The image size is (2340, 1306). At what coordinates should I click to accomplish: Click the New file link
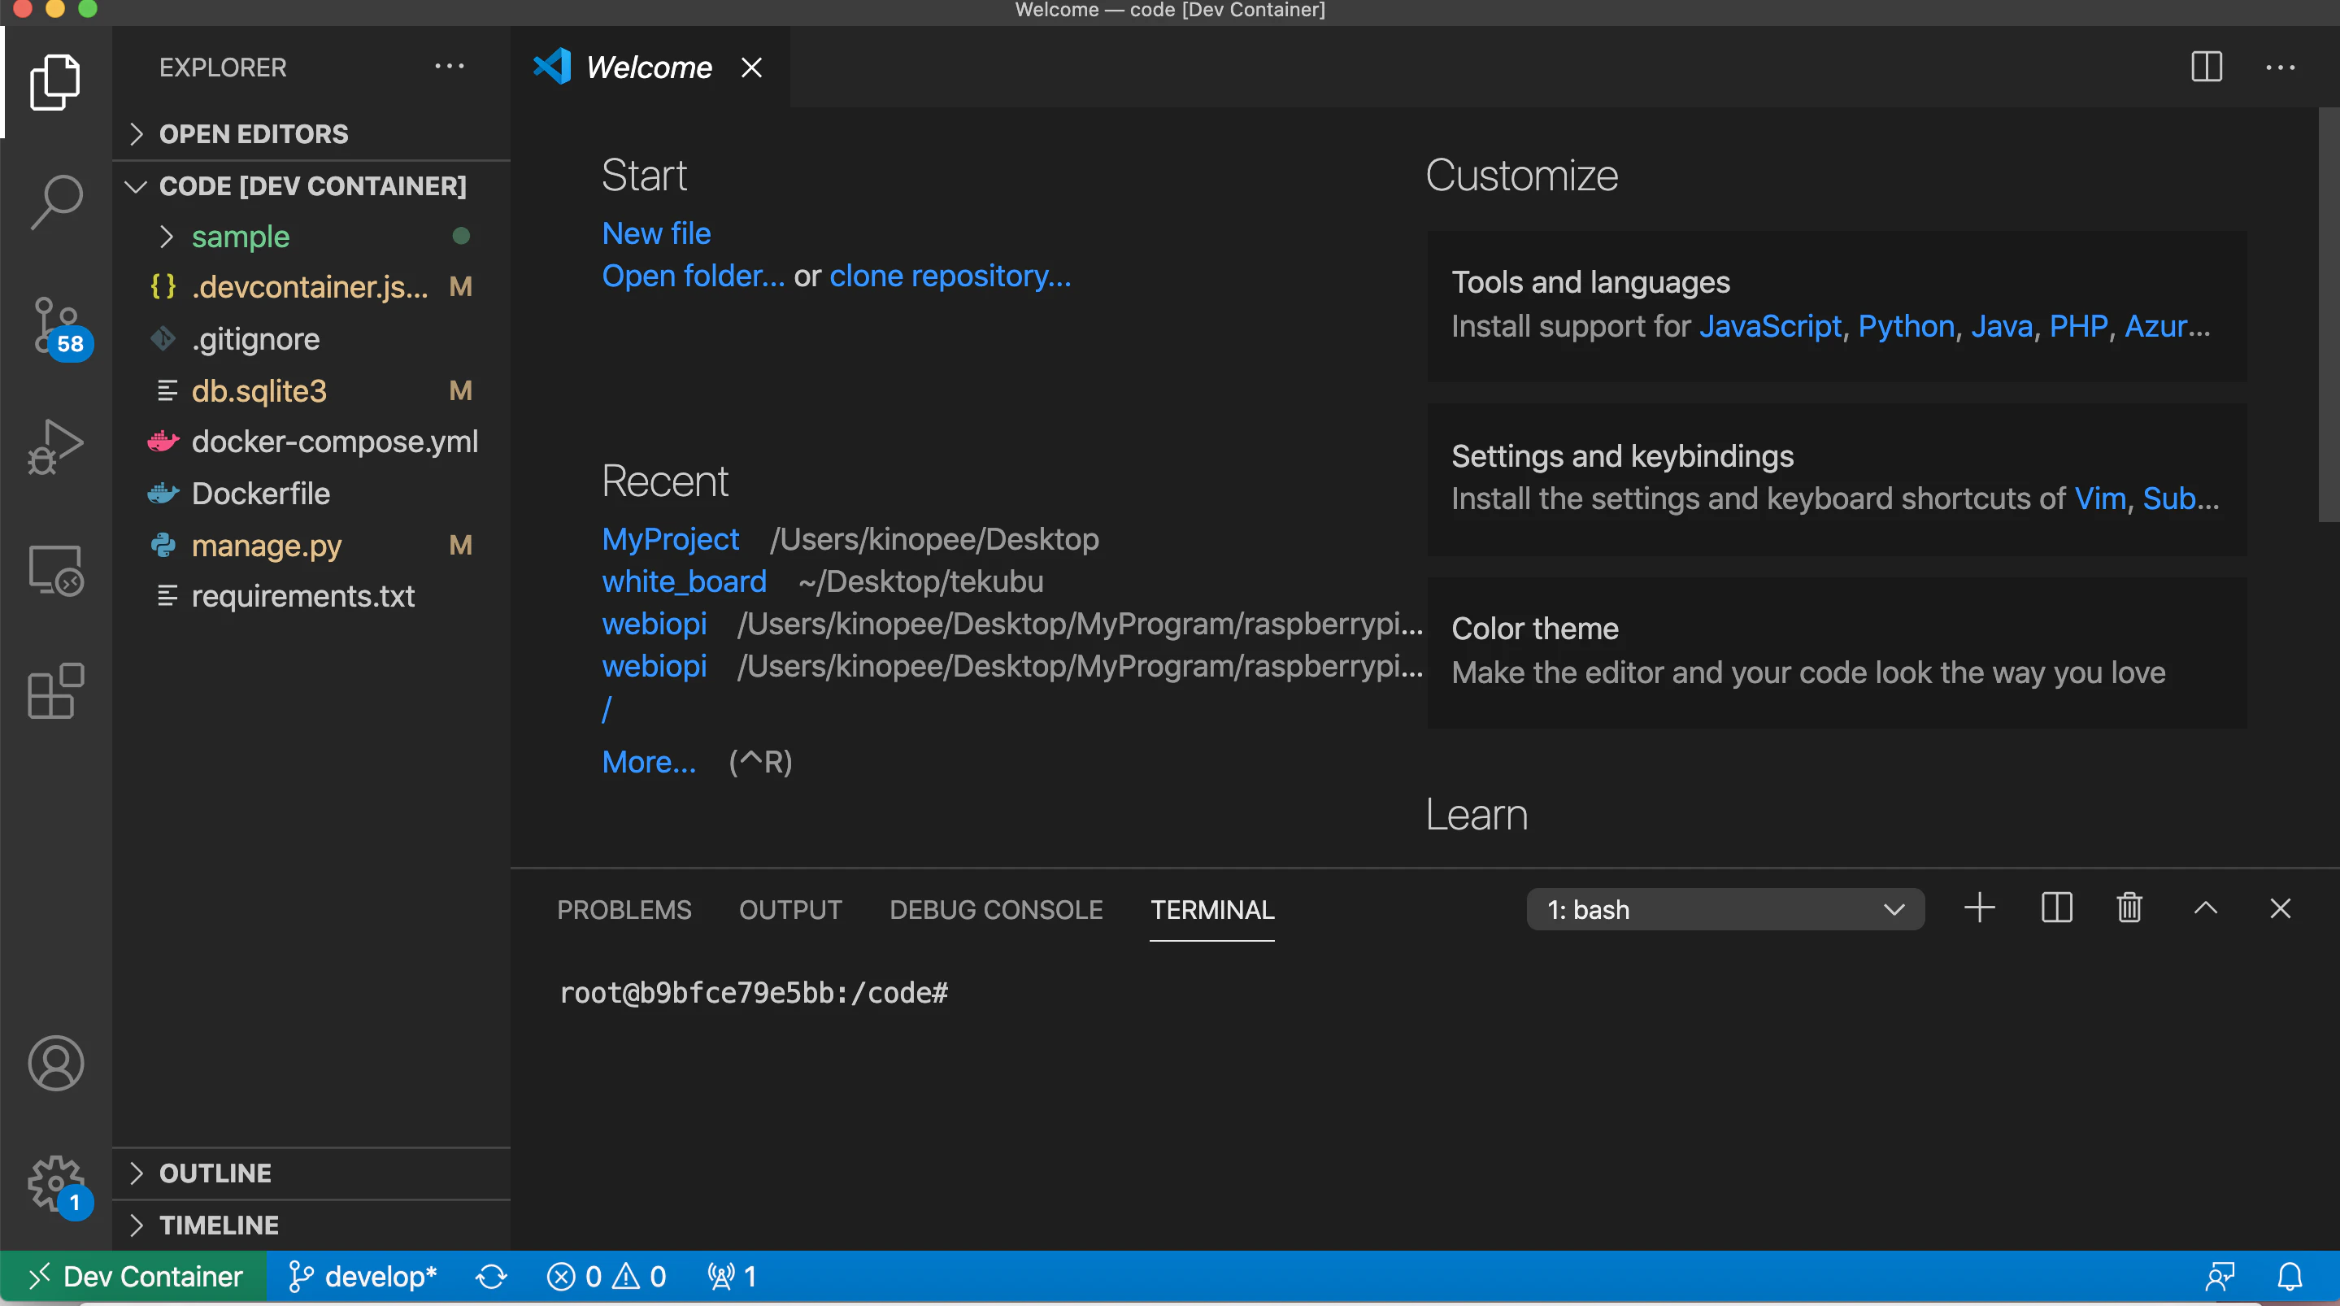656,233
